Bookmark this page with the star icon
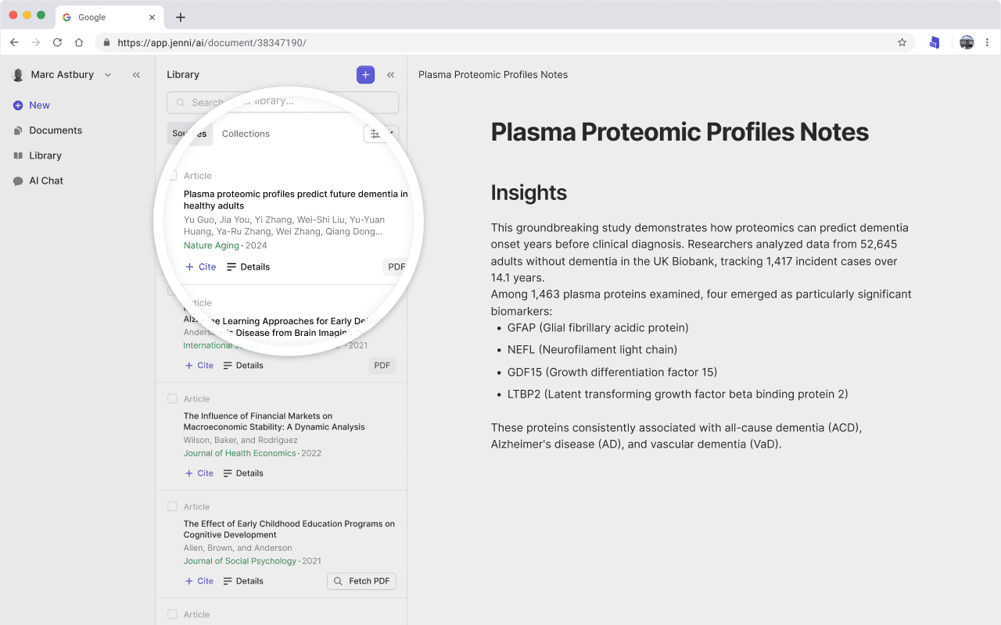Screen dimensions: 1001x625 [902, 43]
